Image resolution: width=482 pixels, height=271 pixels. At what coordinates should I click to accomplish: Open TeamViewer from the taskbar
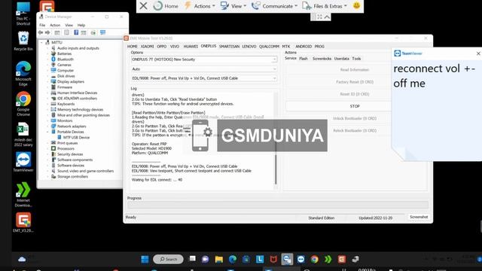[300, 259]
